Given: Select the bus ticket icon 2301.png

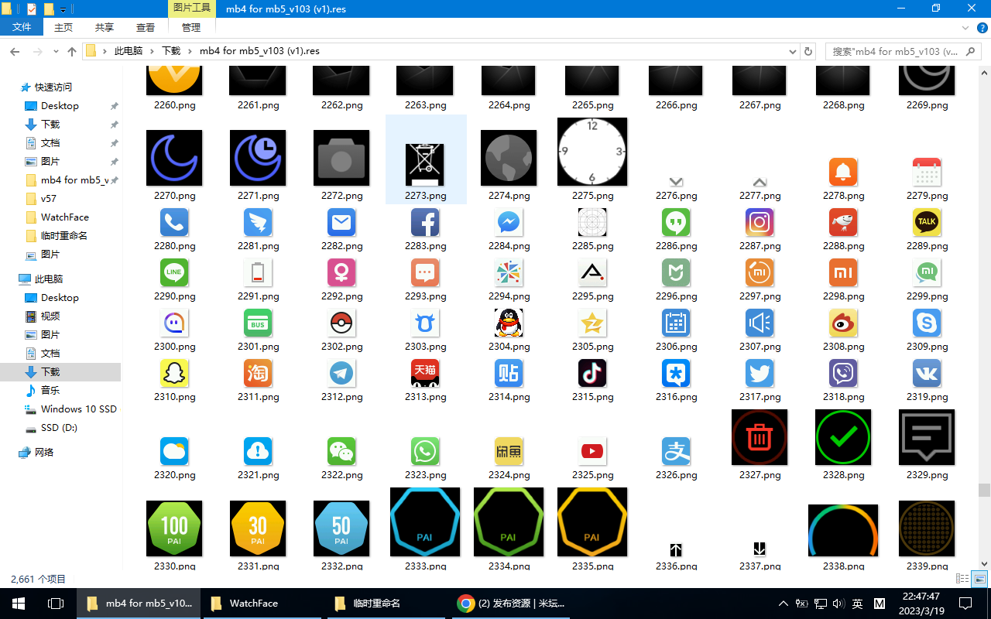Looking at the screenshot, I should [258, 323].
